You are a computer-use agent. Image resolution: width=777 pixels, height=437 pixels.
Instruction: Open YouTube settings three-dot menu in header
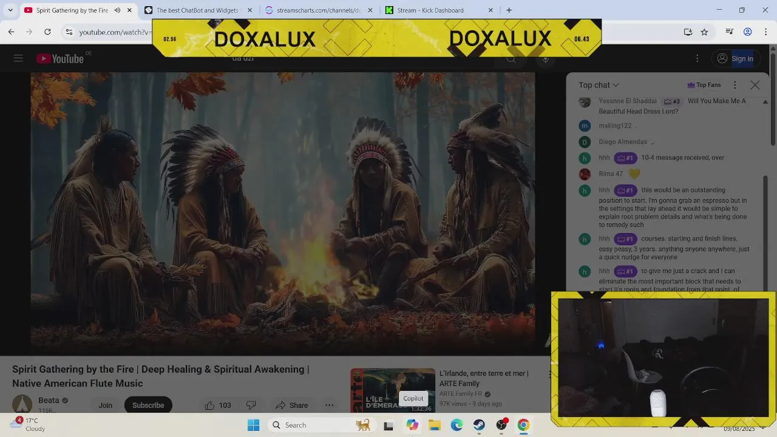pos(697,58)
